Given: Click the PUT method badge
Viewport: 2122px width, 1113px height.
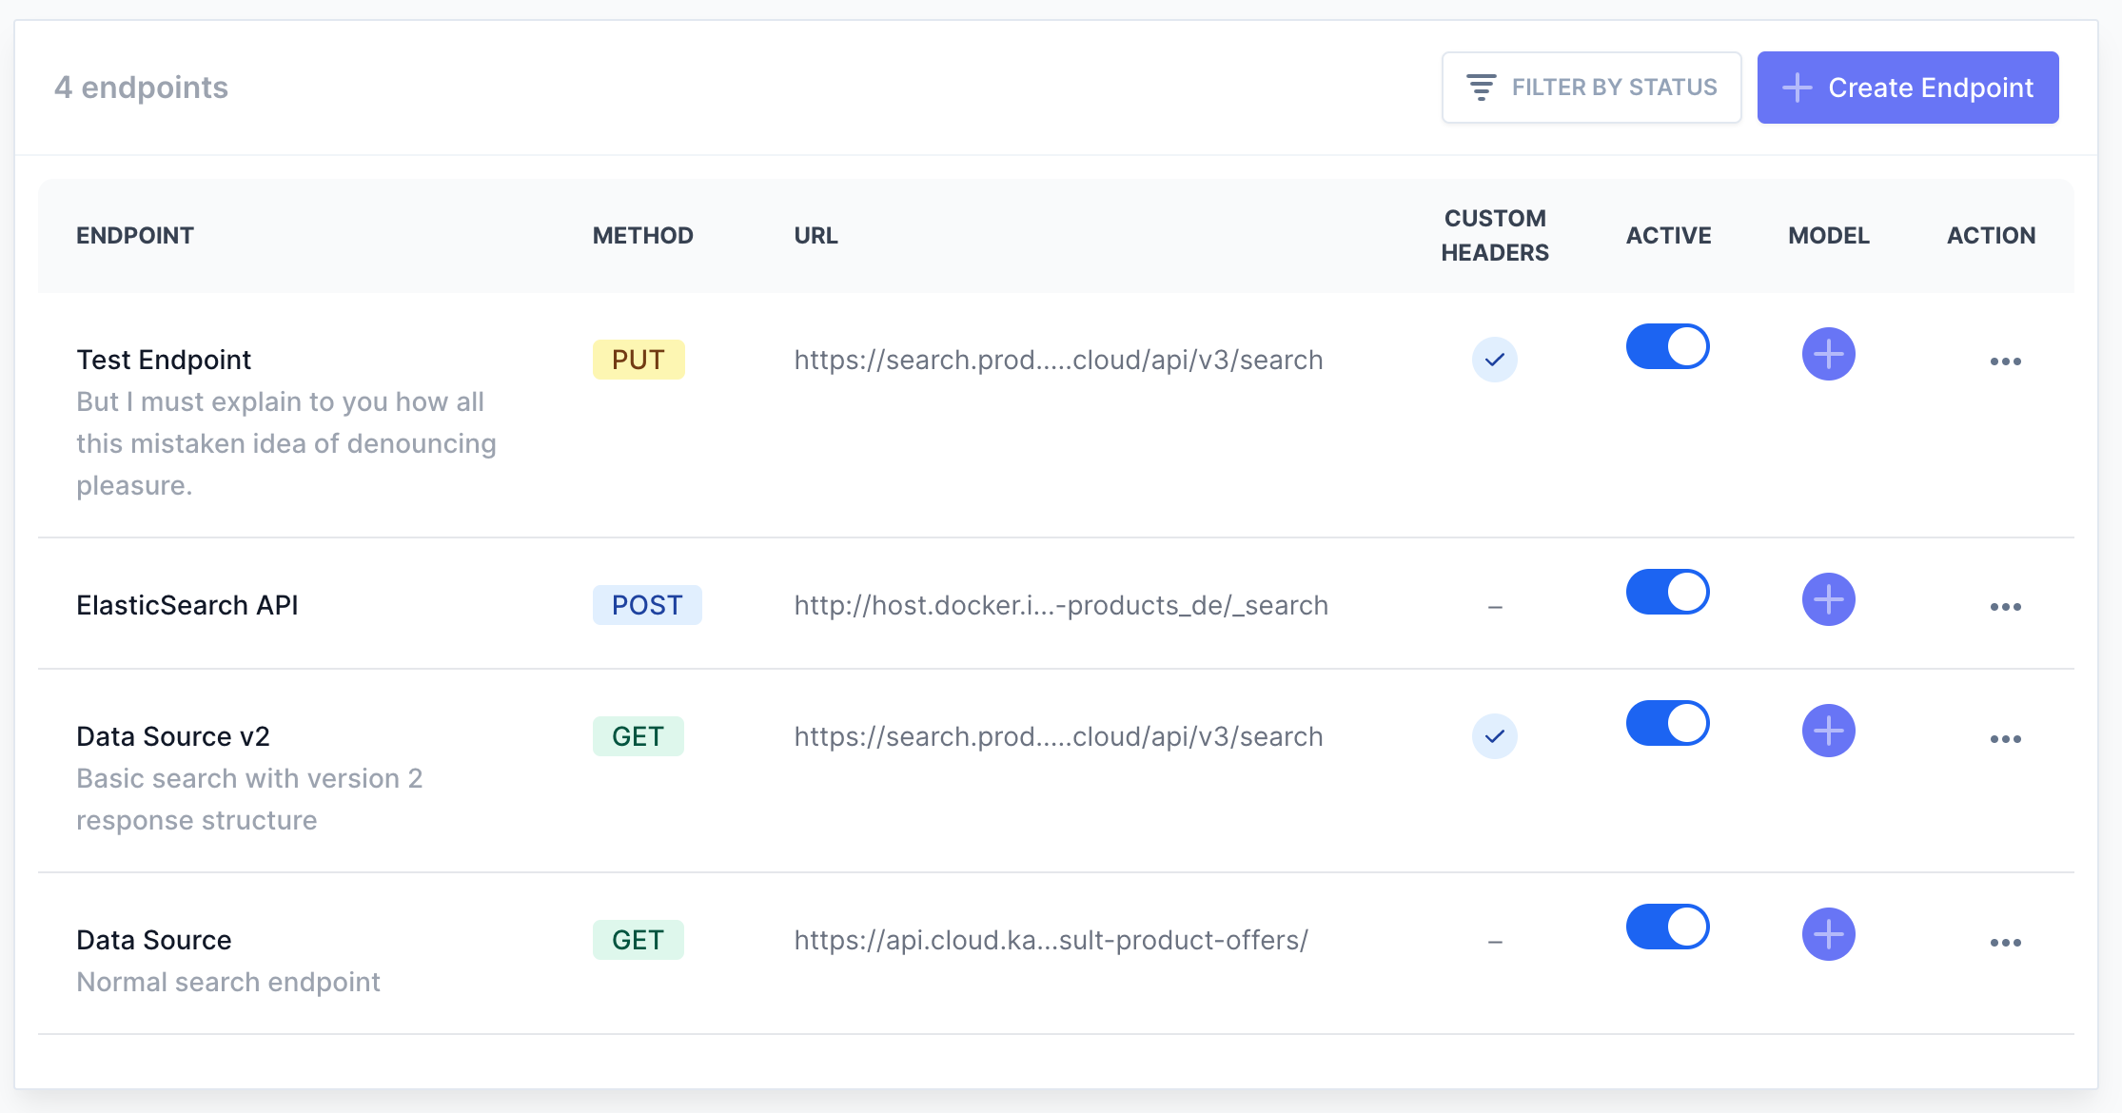Looking at the screenshot, I should pos(639,360).
